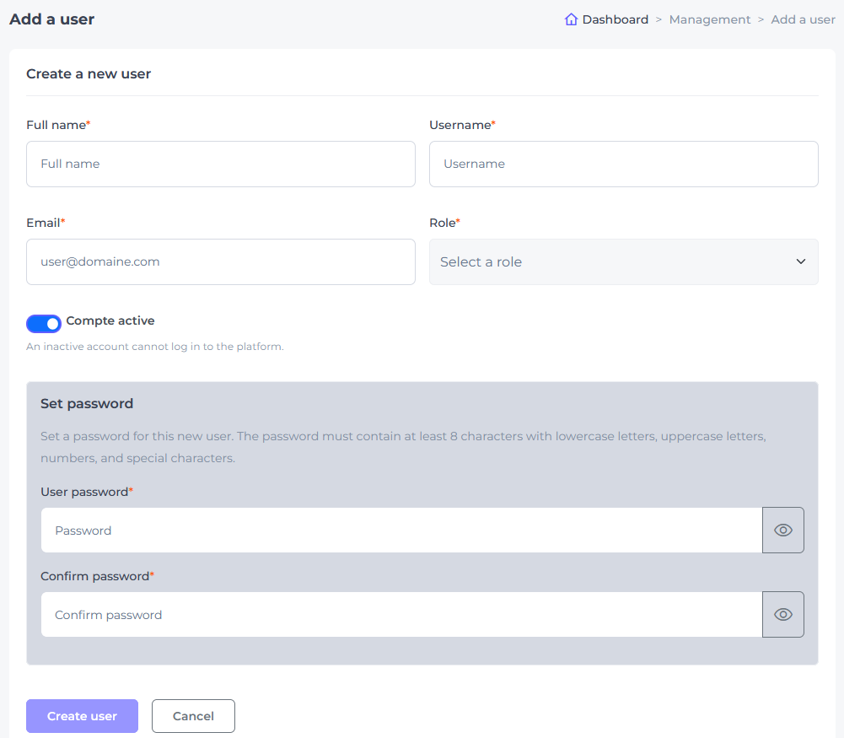Click the Compte active label
844x738 pixels.
[x=110, y=321]
